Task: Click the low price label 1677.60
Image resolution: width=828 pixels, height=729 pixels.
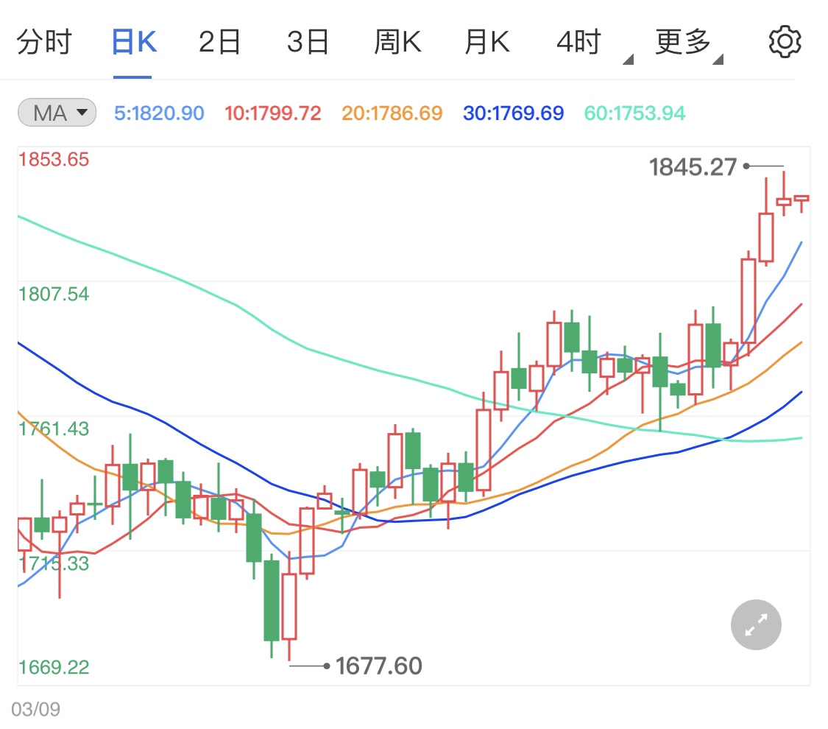Action: coord(378,666)
